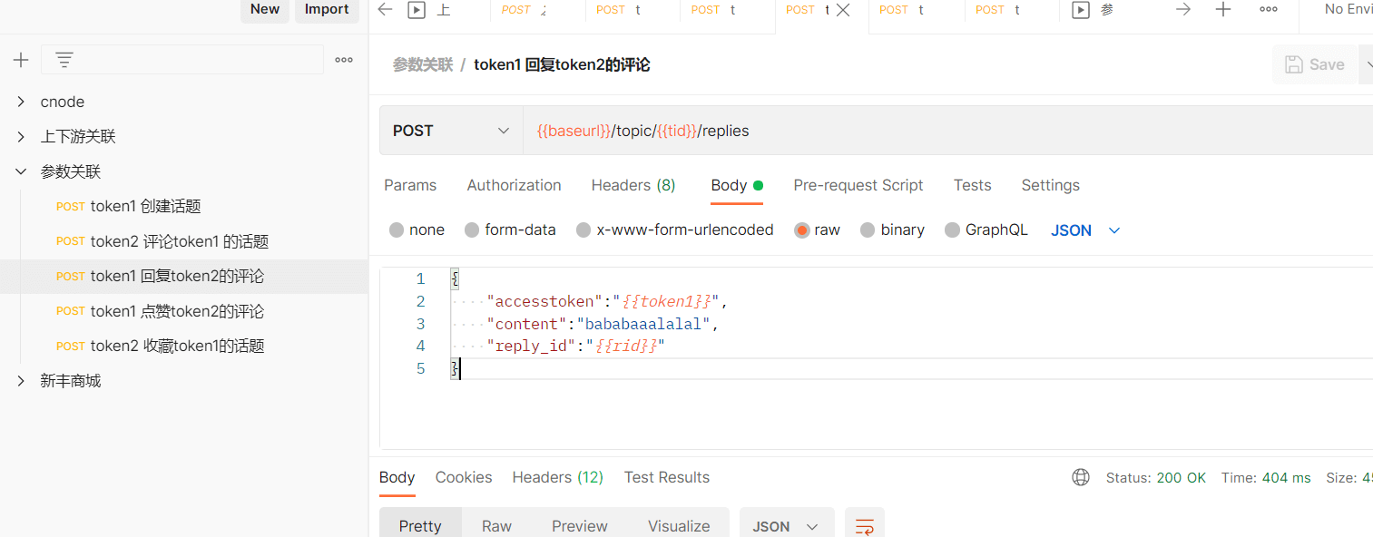Viewport: 1373px width, 537px height.
Task: Switch to the Pre-request Script tab
Action: pos(858,185)
